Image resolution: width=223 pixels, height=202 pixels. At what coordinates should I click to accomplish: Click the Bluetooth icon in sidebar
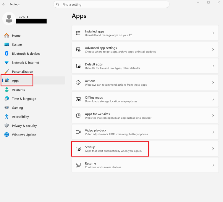coord(7,53)
